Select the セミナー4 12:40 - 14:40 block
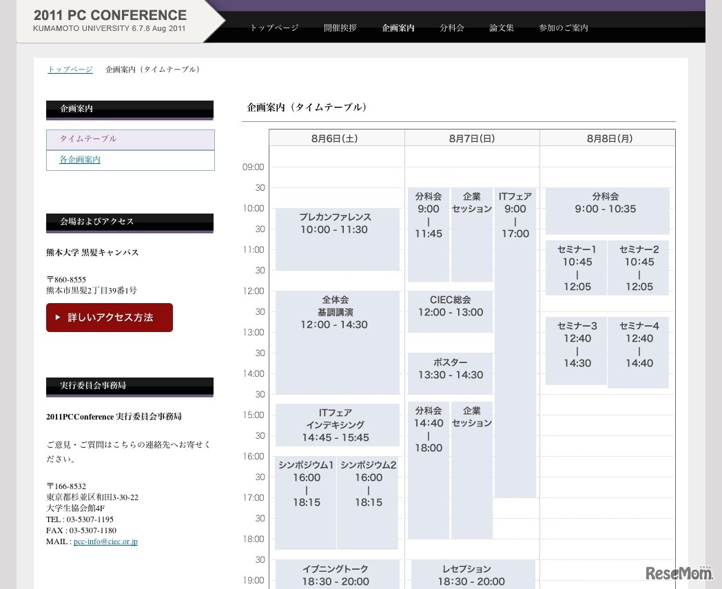This screenshot has height=589, width=722. click(x=639, y=351)
